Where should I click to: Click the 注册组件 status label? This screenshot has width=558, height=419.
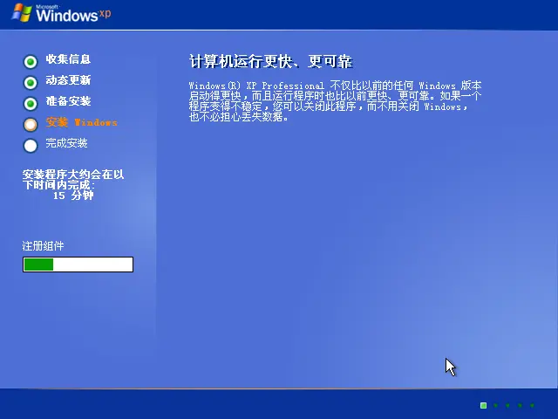(x=43, y=246)
